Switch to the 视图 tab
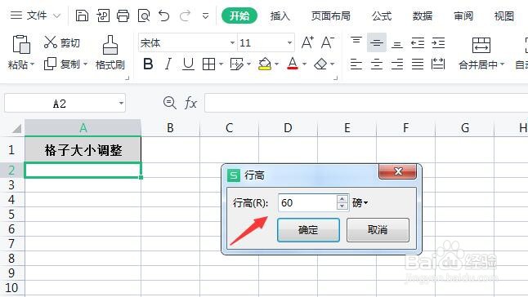Viewport: 528px width, 297px height. tap(504, 16)
